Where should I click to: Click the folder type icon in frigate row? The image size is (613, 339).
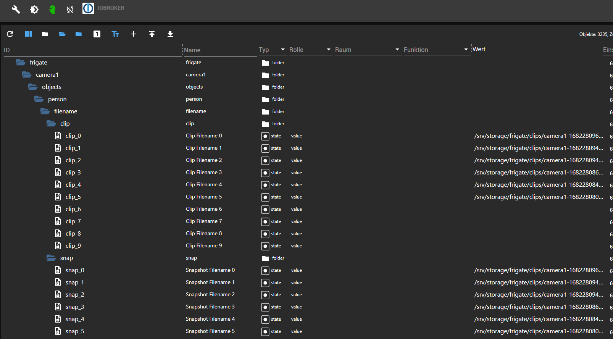[x=265, y=63]
